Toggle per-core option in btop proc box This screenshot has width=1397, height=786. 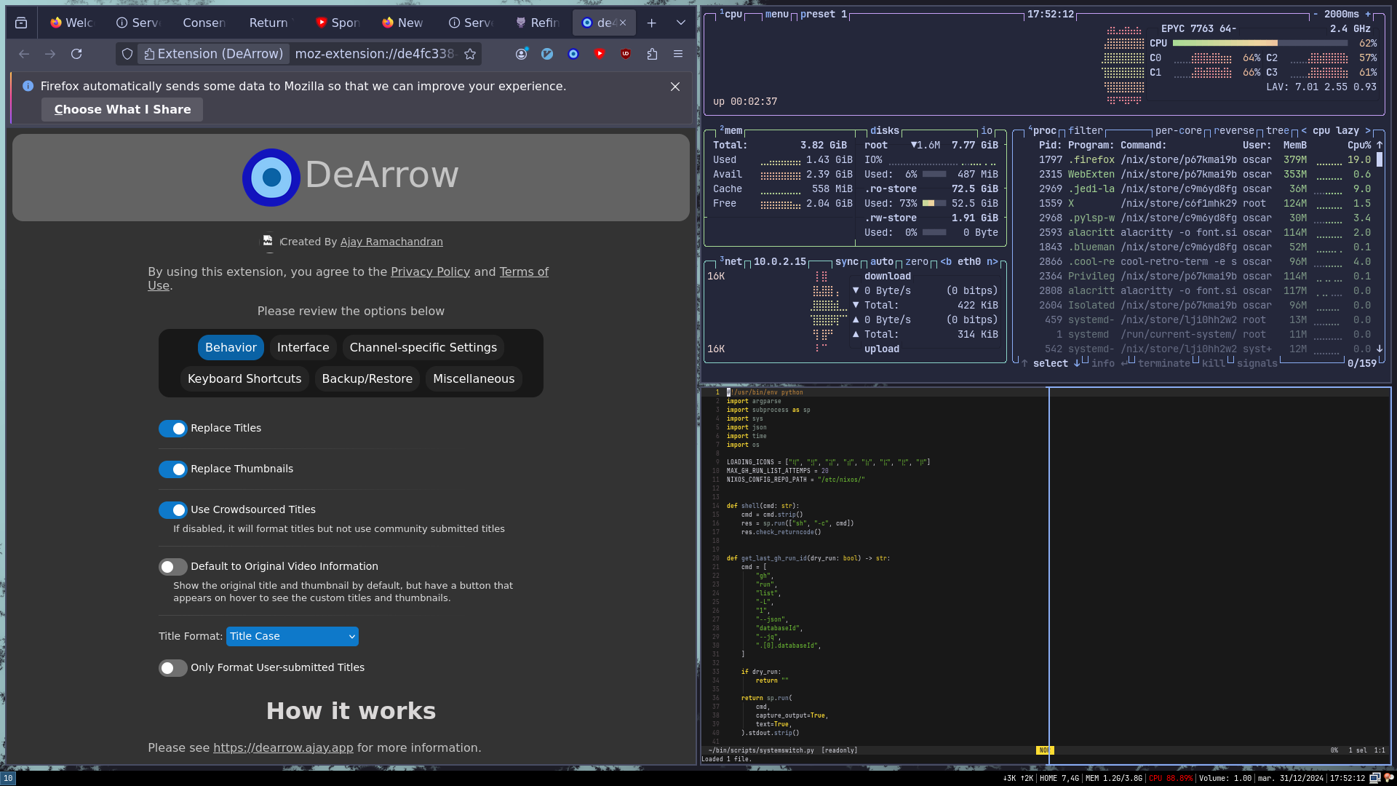[x=1179, y=130]
